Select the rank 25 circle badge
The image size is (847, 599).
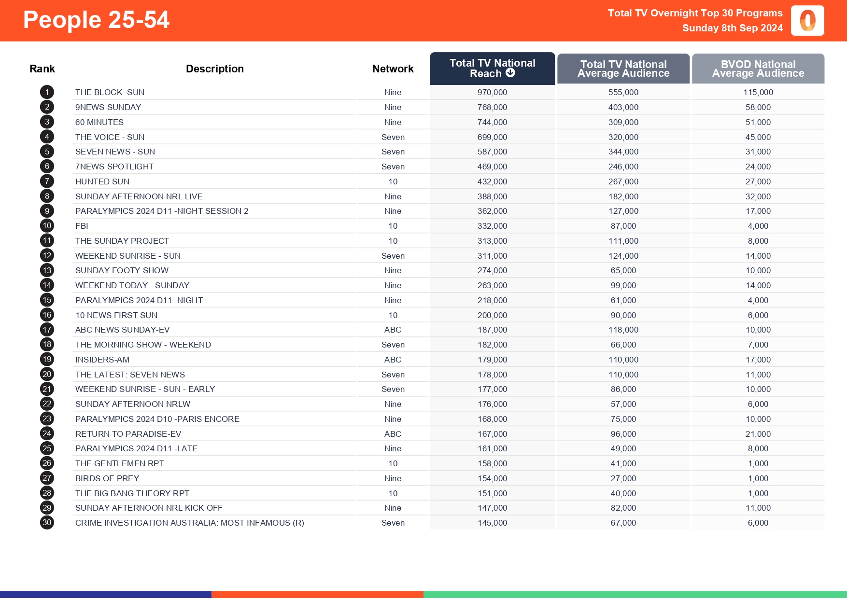pos(47,448)
